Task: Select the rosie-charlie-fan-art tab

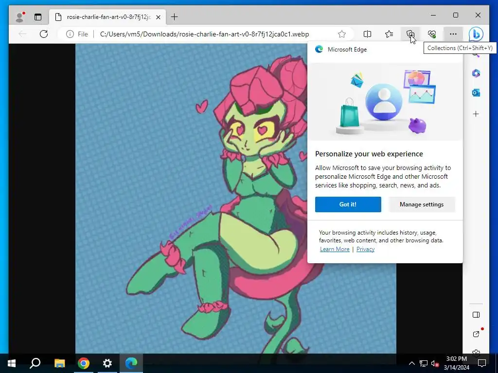Action: [x=108, y=17]
